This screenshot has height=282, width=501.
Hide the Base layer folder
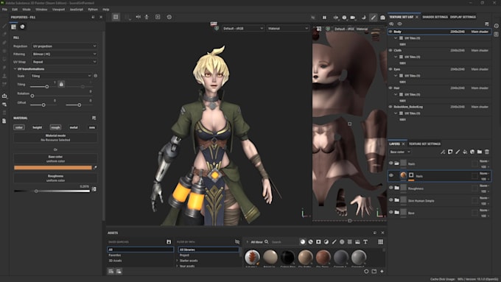point(390,212)
